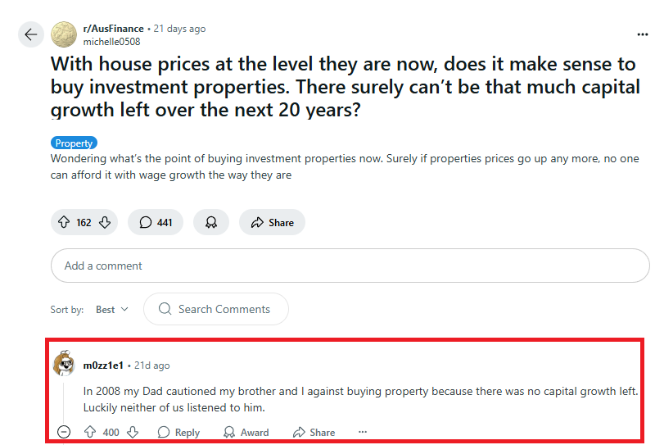Award m0zz1e1's comment

coord(246,432)
